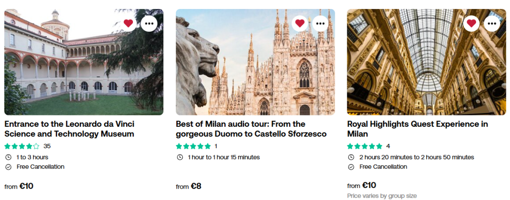Click the five-star rating with 1 review
Viewport: 510px width, 200px height.
point(193,146)
